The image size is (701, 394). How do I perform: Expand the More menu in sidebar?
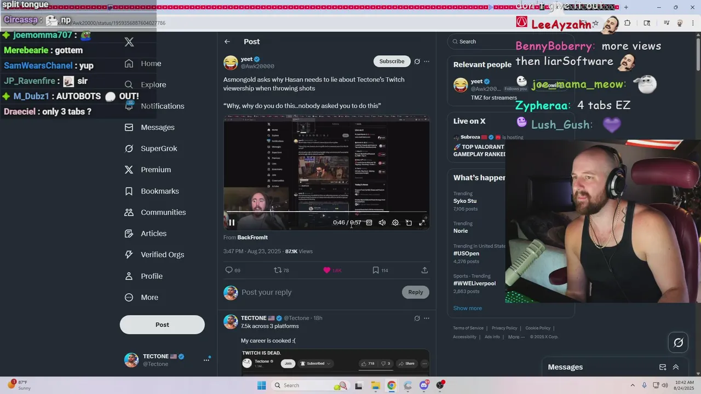(x=142, y=297)
